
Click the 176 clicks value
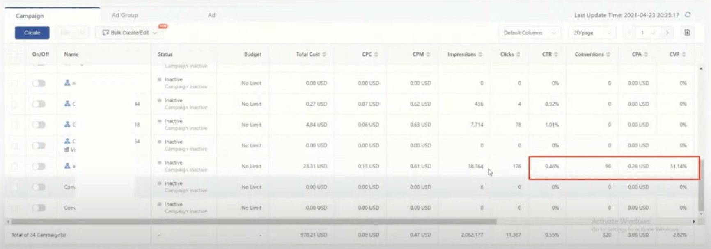517,166
